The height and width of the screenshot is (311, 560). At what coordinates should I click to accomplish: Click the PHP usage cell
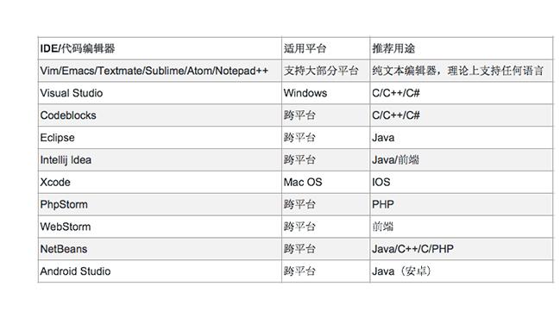pos(462,204)
